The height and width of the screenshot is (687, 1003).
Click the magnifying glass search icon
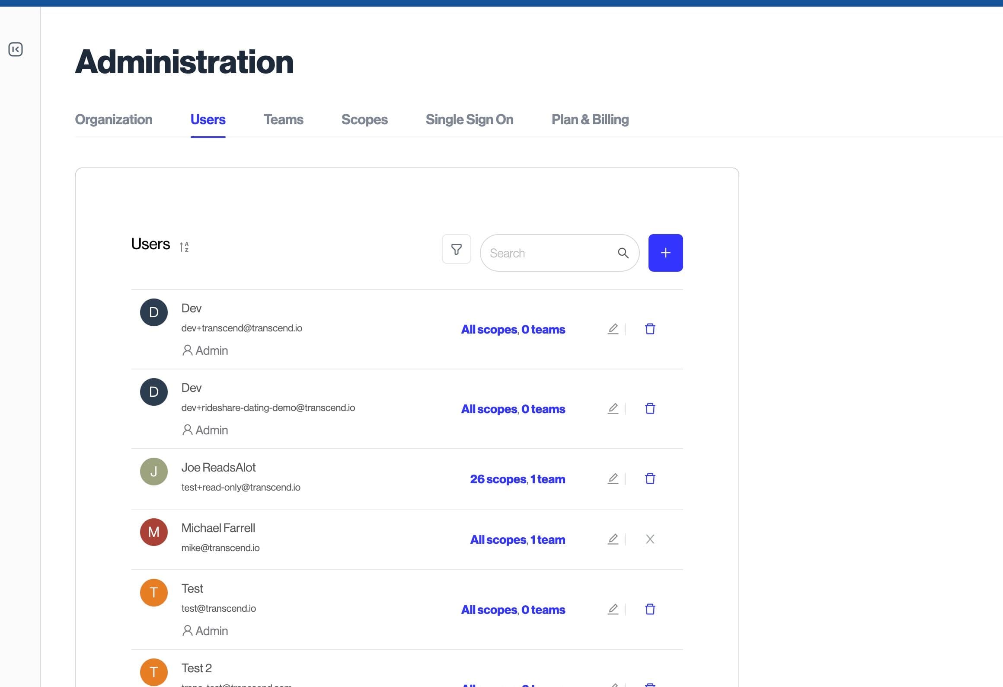(x=623, y=253)
